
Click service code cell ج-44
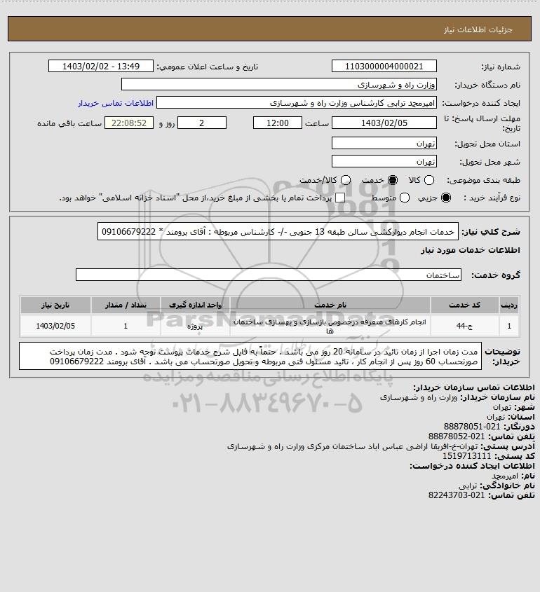(x=464, y=326)
